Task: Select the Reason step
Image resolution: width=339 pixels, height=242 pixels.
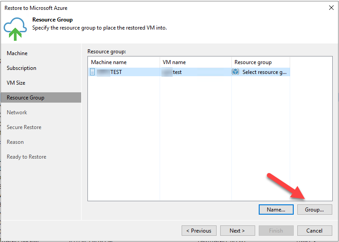Action: click(x=15, y=142)
